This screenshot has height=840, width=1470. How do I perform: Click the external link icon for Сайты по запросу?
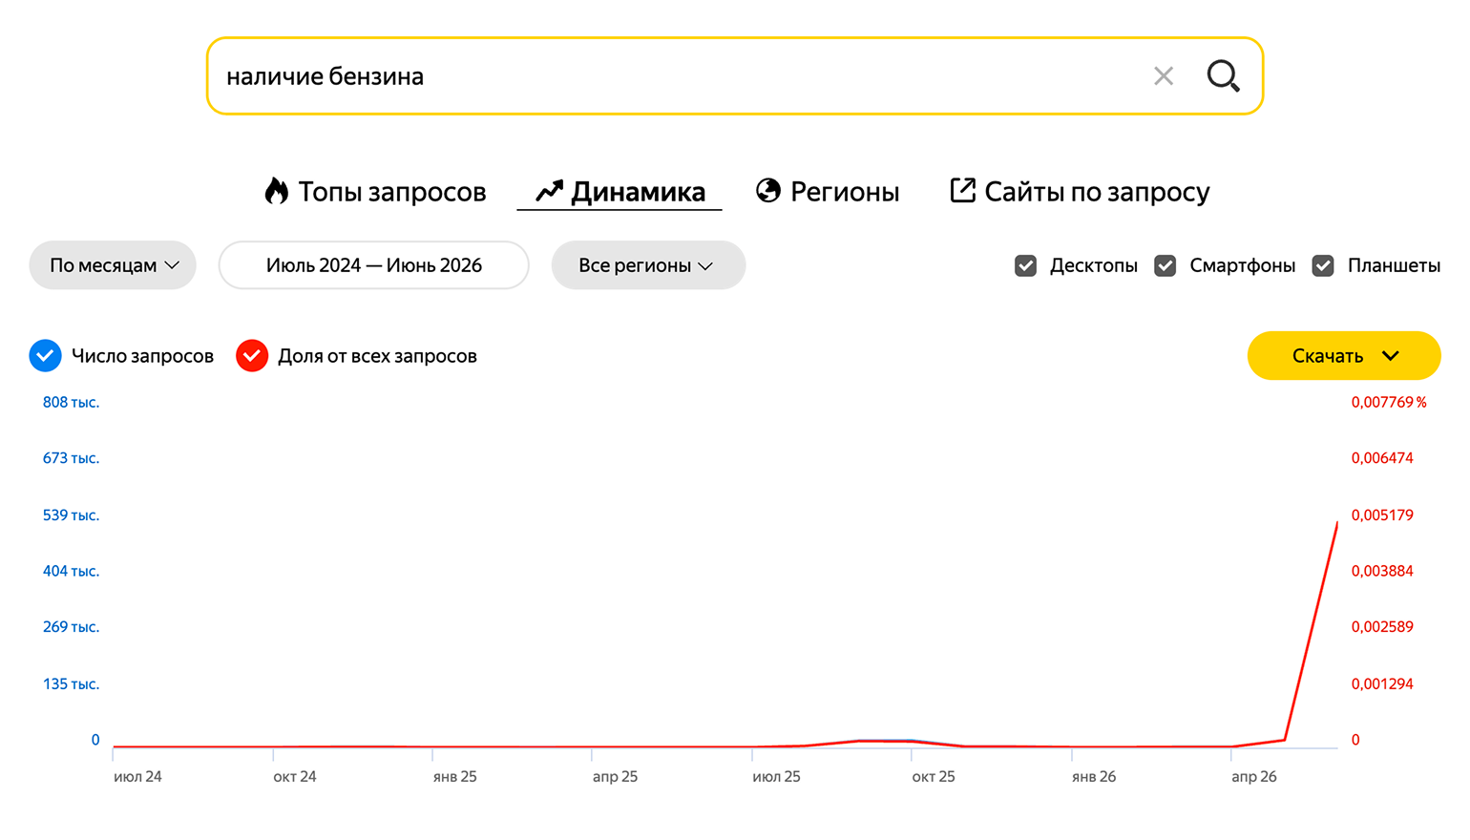point(962,191)
